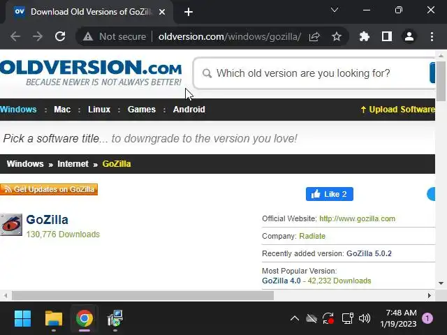Click the Get Updates on GoZilla RSS button

[x=49, y=189]
